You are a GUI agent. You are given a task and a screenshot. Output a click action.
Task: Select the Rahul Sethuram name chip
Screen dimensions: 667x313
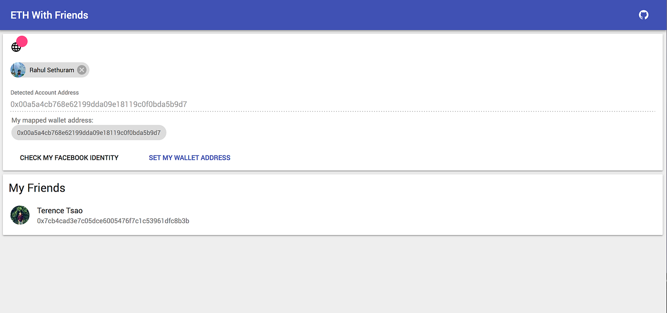50,70
